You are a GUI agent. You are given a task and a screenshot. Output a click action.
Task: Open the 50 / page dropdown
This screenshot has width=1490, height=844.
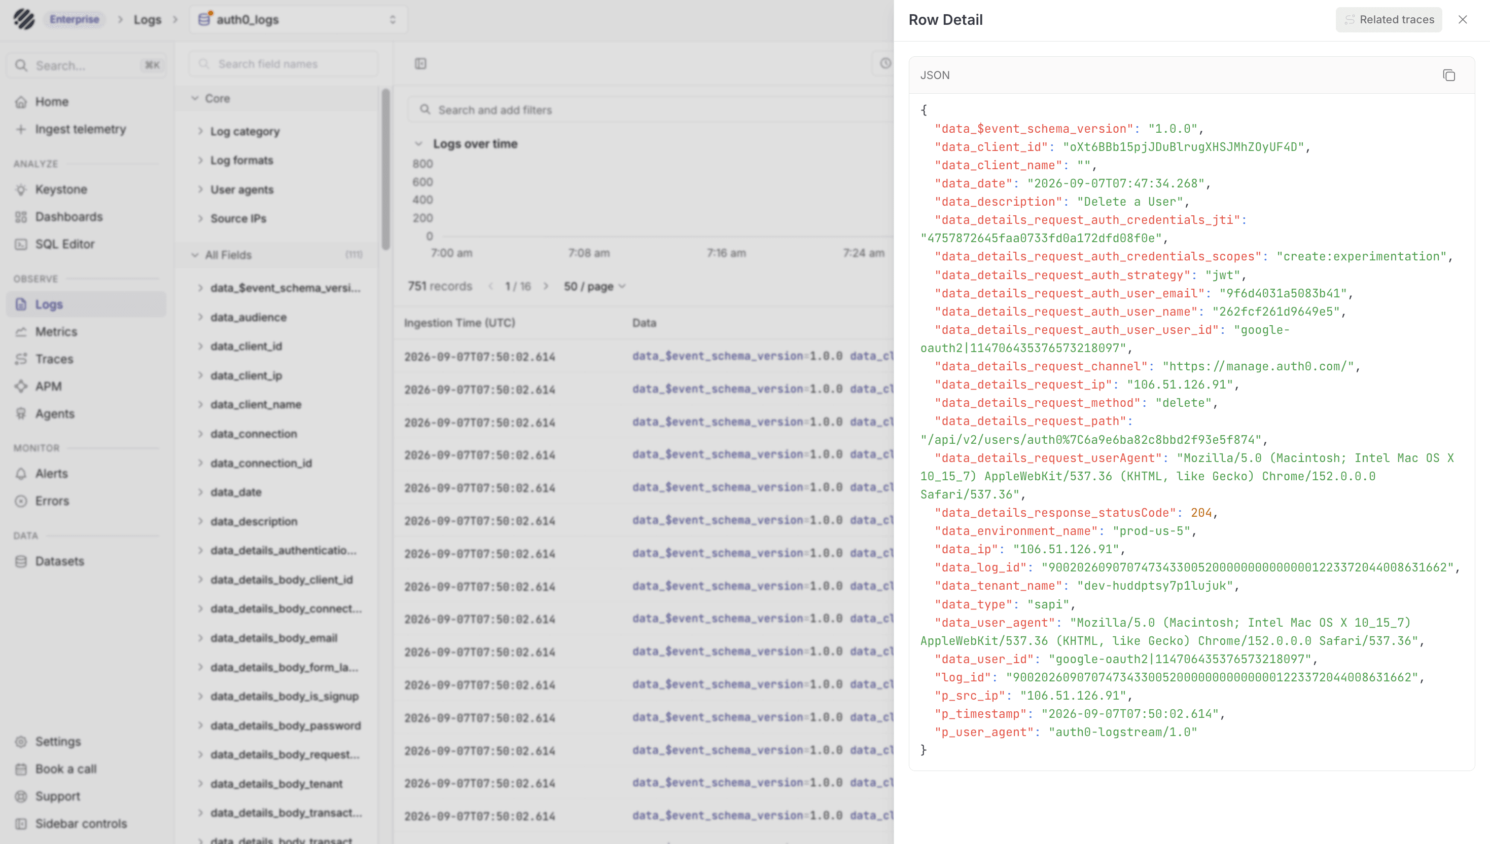pyautogui.click(x=595, y=286)
